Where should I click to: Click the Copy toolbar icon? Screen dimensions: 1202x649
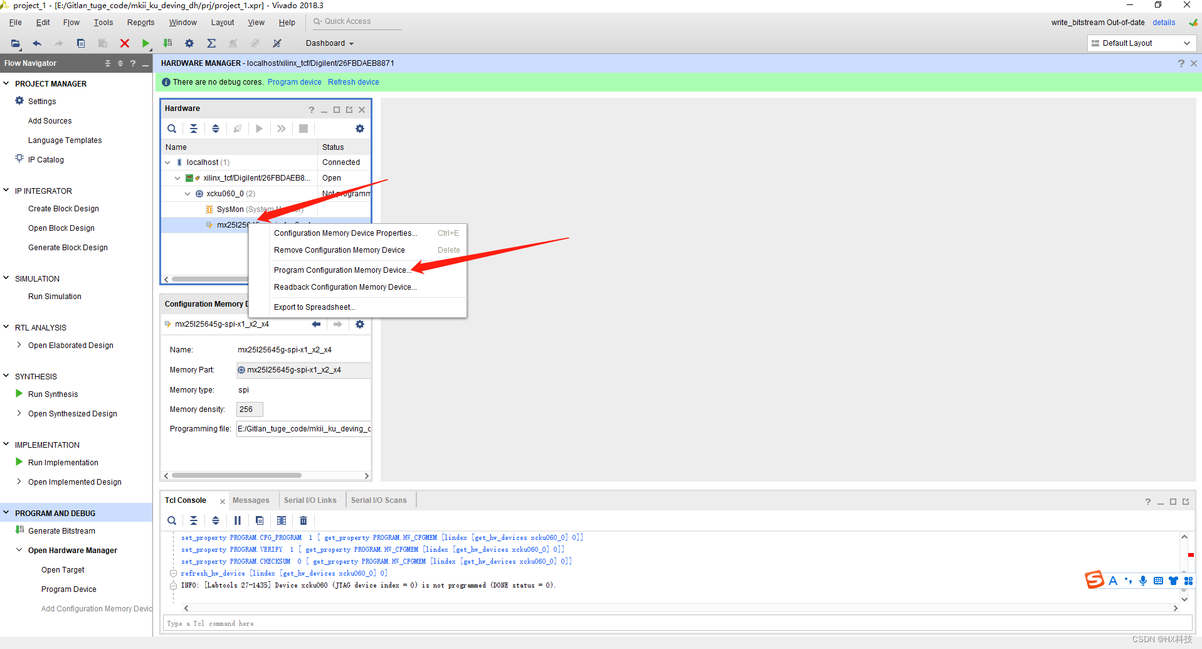[x=81, y=43]
